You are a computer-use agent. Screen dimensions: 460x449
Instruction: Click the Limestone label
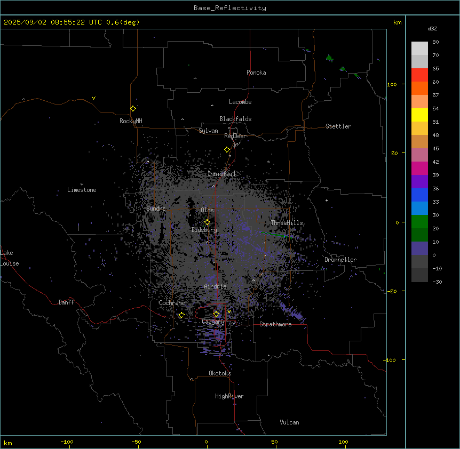(82, 190)
